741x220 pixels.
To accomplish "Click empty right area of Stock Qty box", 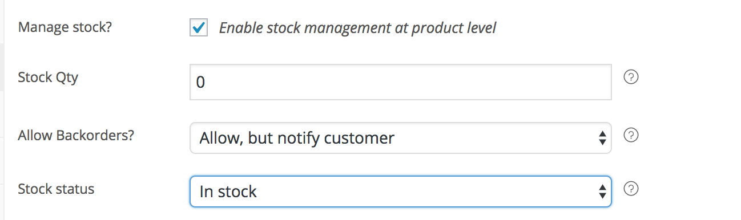I will click(514, 82).
